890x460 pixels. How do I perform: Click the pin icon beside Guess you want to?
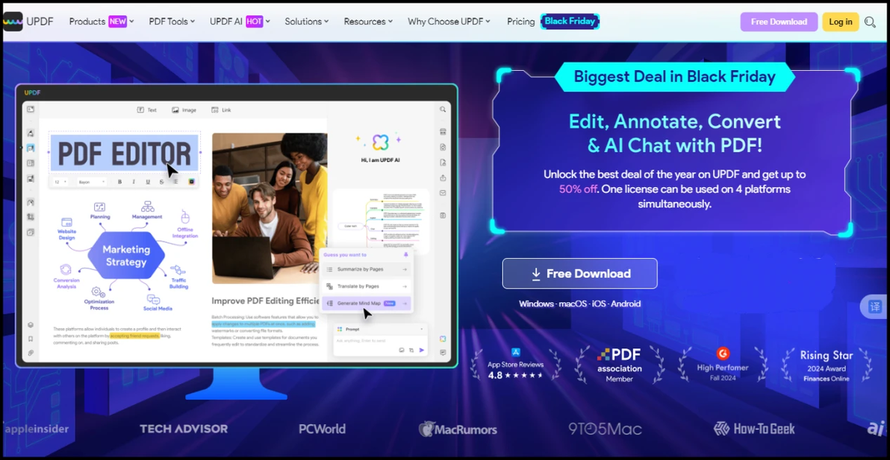point(406,255)
